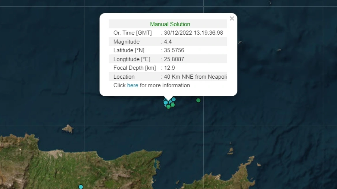
Task: Click the Manual Solution header in popup
Action: pyautogui.click(x=170, y=24)
